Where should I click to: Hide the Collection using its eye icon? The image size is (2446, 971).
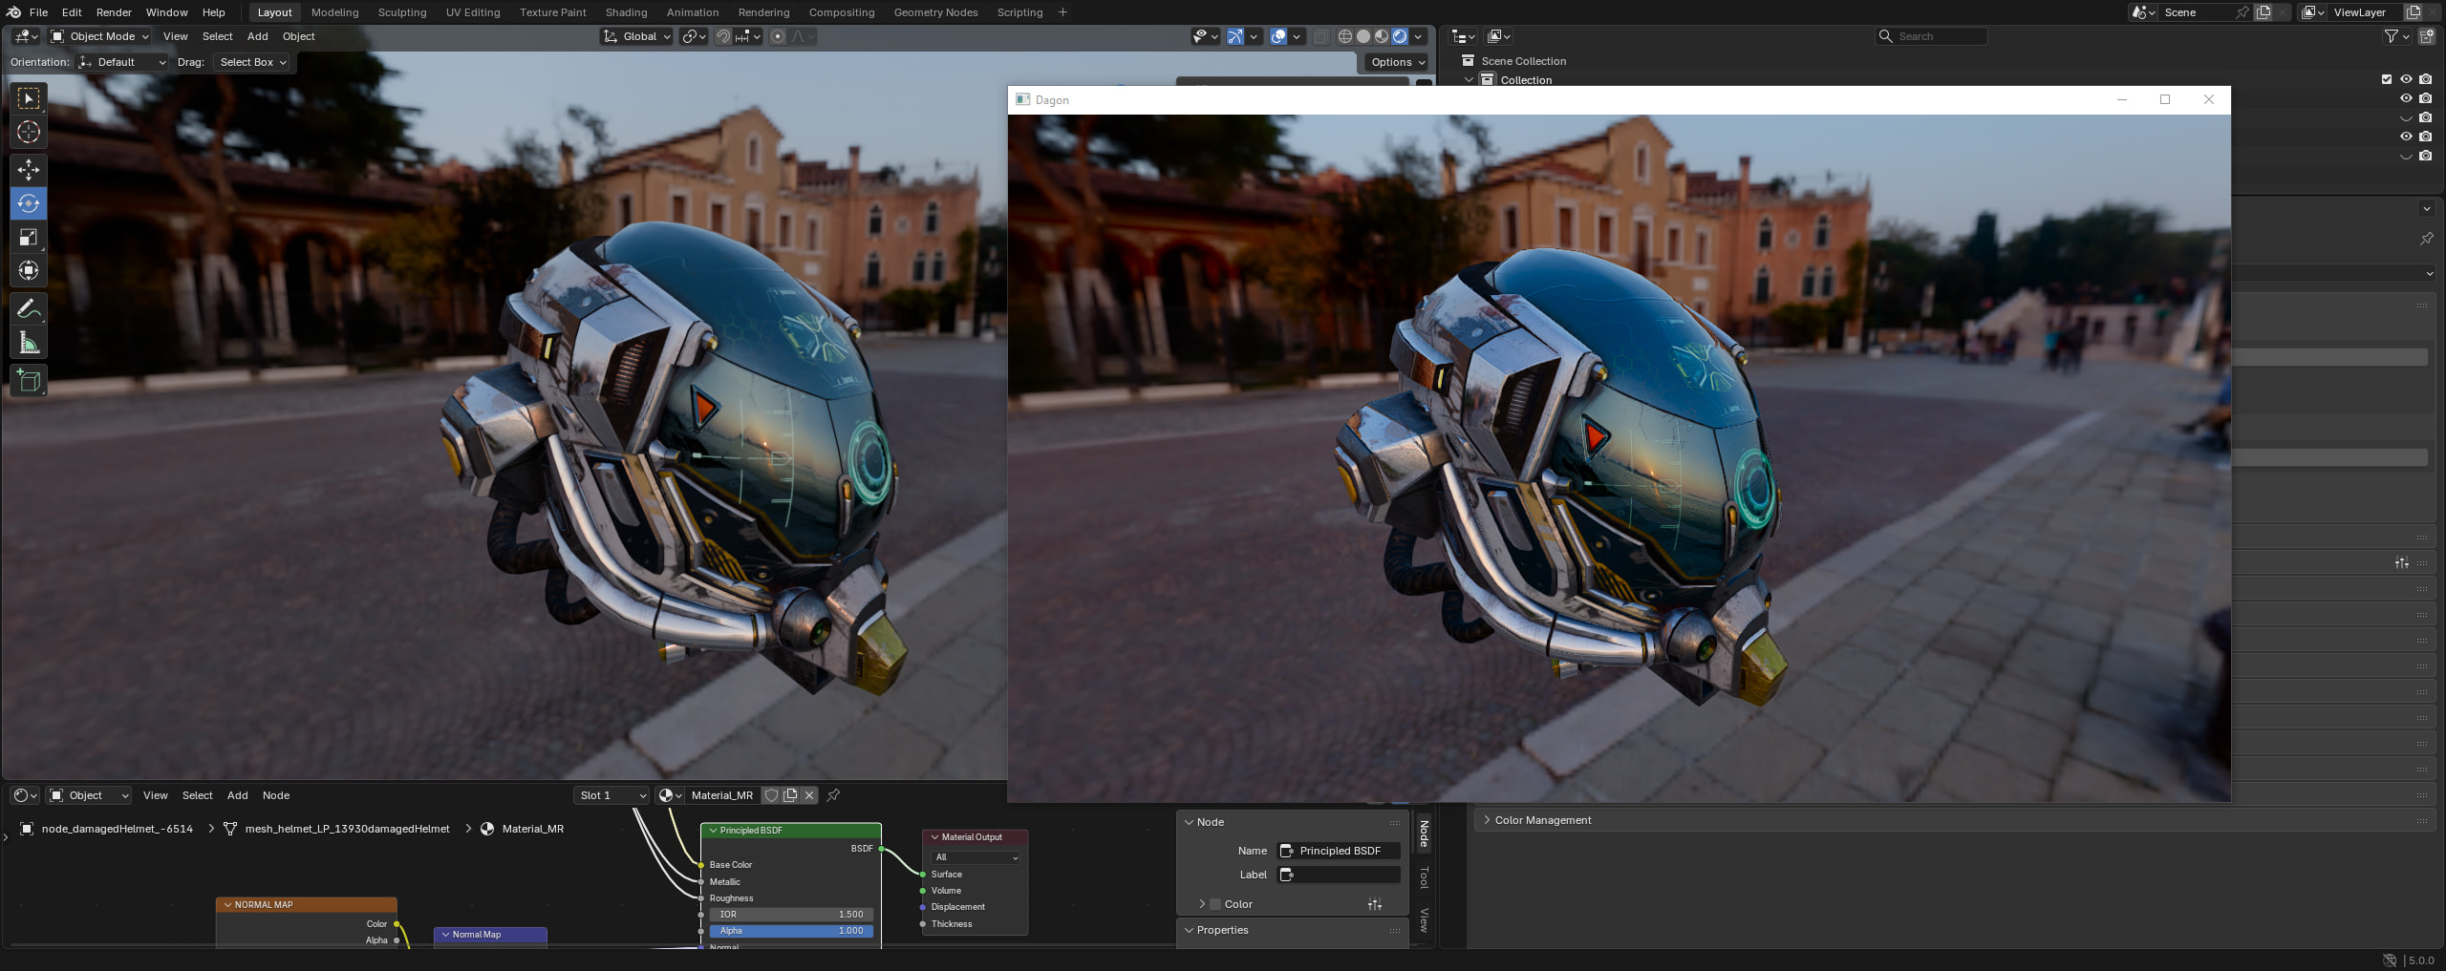click(x=2406, y=79)
